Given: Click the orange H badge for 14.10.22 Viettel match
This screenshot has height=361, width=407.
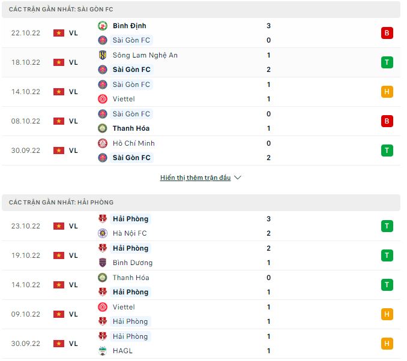Looking at the screenshot, I should [x=387, y=92].
